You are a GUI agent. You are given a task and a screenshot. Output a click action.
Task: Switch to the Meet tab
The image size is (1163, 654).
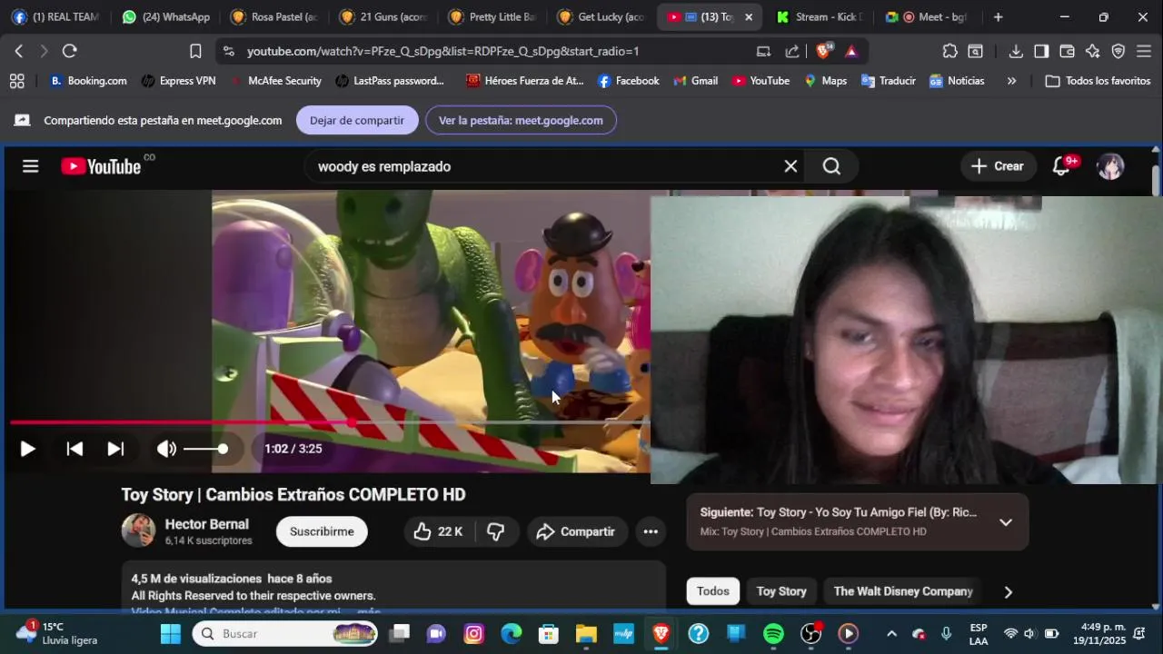tap(929, 16)
